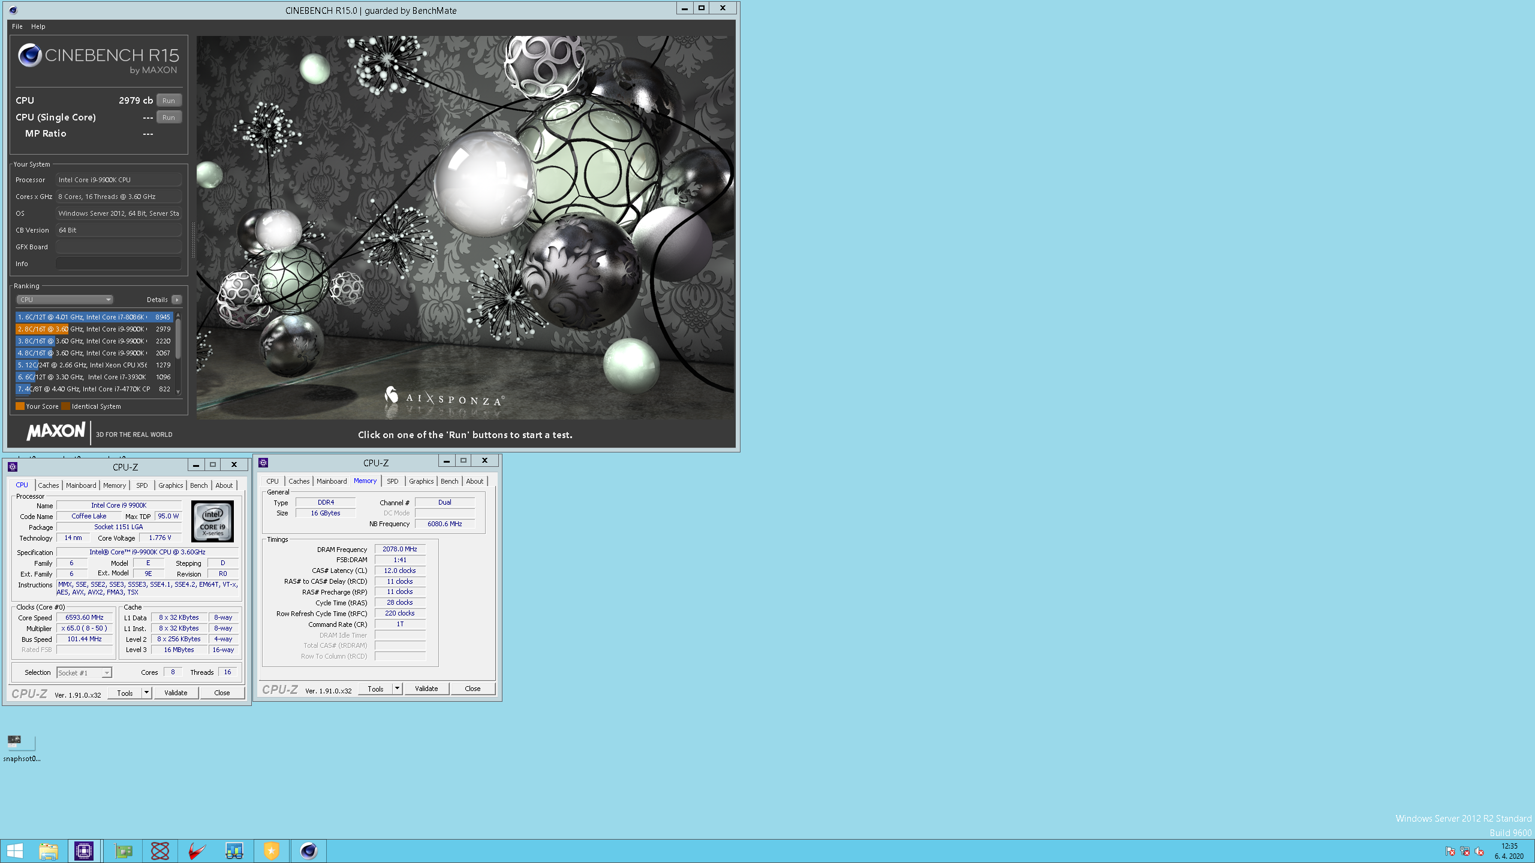Click title bar icon of CPU-Z Memory window
Image resolution: width=1535 pixels, height=863 pixels.
[x=263, y=462]
